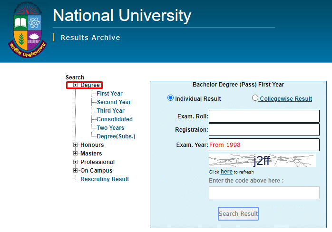Viewport: 332px width, 232px height.
Task: Click the Results Archive subtitle
Action: coord(90,38)
